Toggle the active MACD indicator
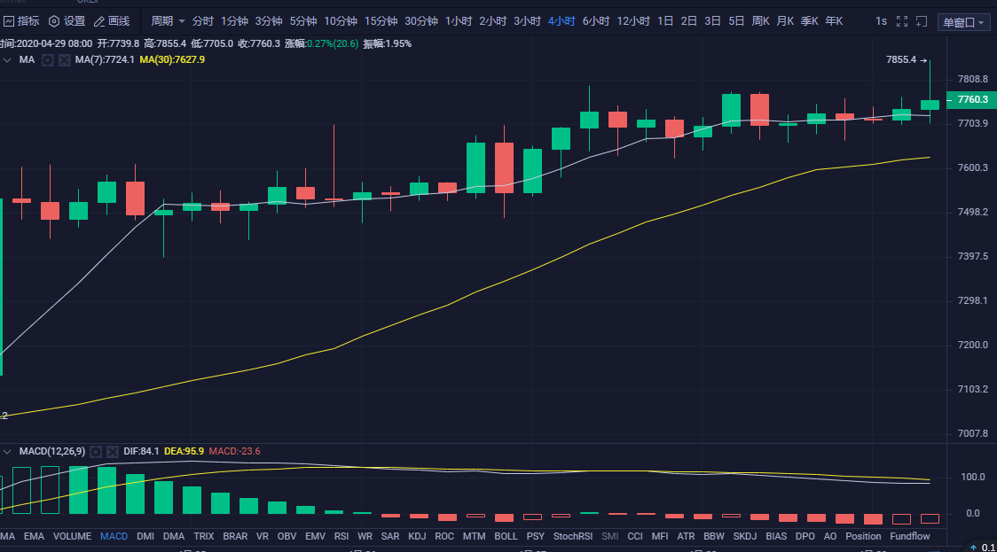The image size is (997, 552). click(x=114, y=537)
